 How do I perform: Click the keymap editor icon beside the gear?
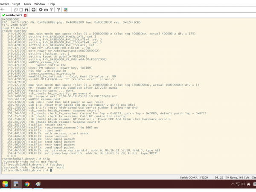point(46,9)
